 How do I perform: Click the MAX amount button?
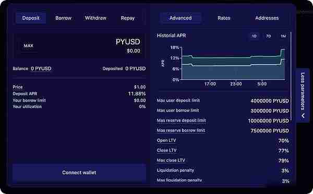(x=29, y=46)
